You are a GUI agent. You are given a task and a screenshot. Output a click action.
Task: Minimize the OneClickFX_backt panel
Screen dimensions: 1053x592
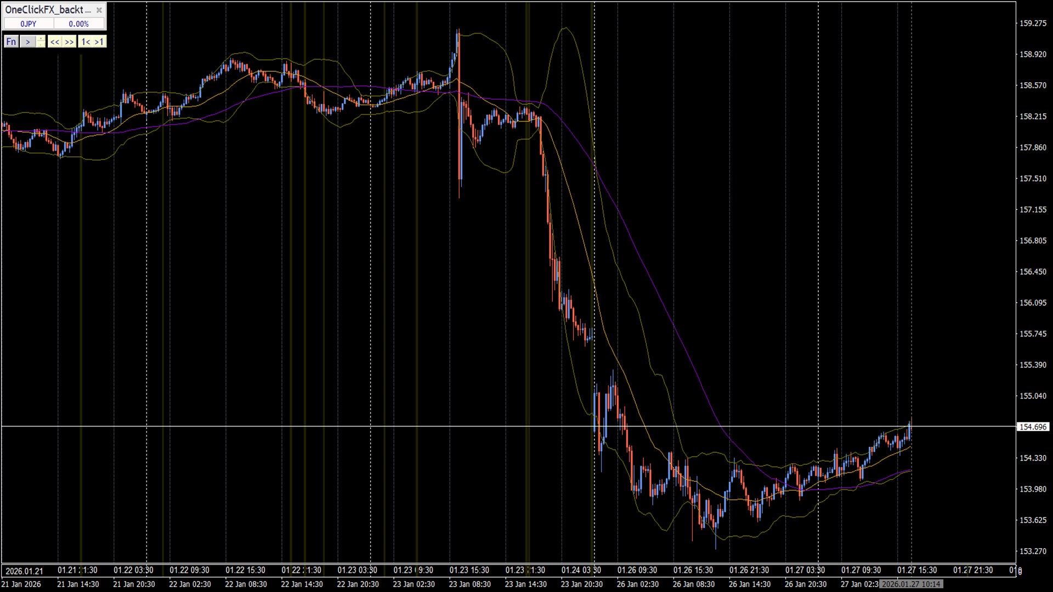point(88,11)
